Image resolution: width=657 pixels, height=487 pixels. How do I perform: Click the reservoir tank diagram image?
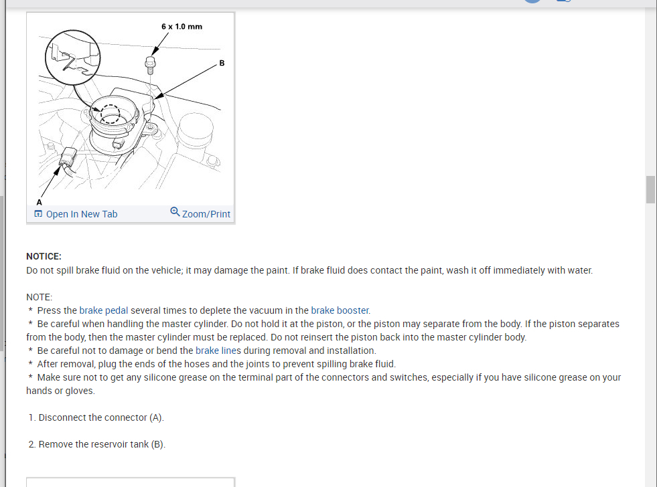click(131, 110)
